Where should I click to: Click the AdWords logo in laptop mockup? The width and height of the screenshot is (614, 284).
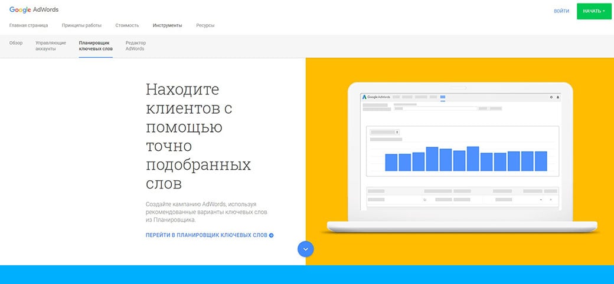(x=376, y=97)
